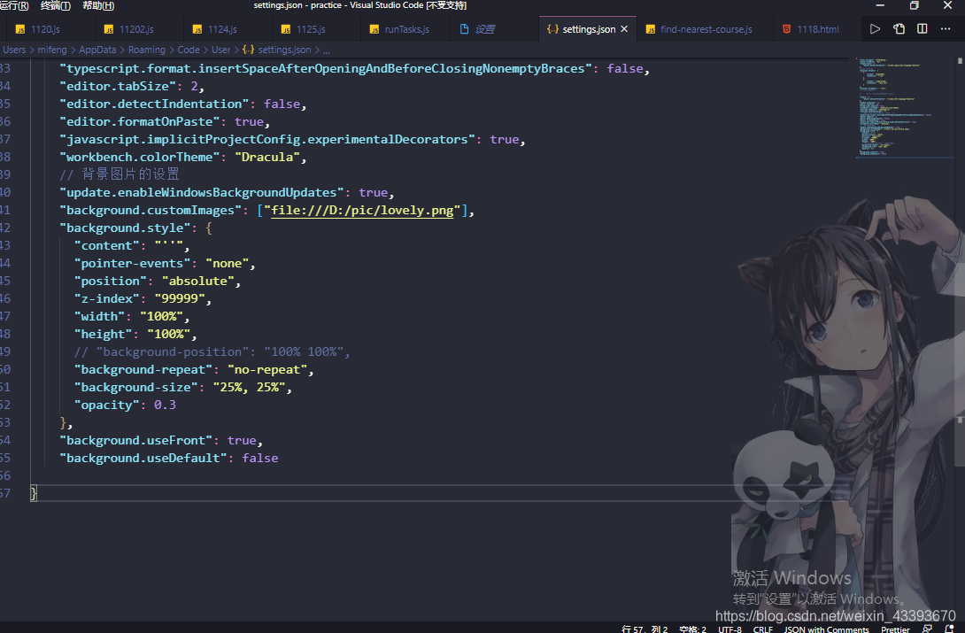Screen dimensions: 965x633
Task: Click the javascript.implicitProjectConfig.experimentalDecorators key
Action: pyautogui.click(x=267, y=140)
